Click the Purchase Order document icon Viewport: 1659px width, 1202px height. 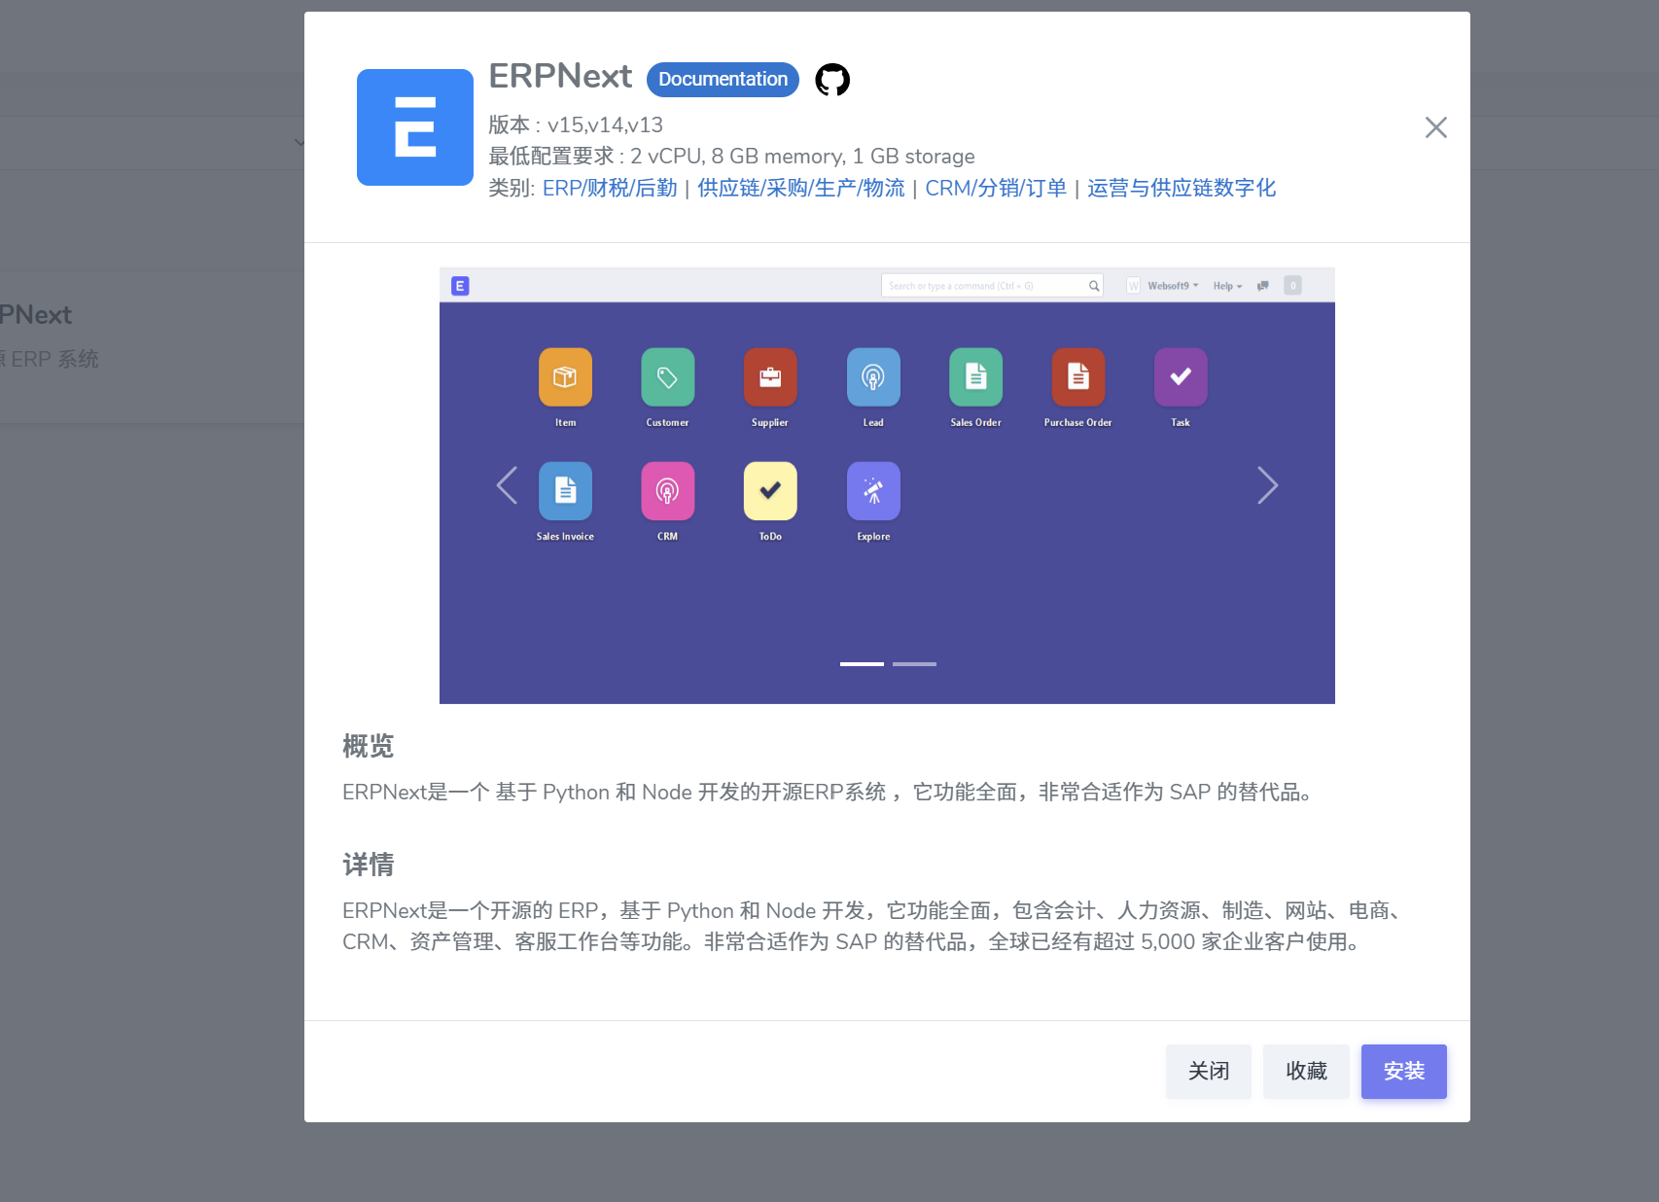pos(1078,376)
